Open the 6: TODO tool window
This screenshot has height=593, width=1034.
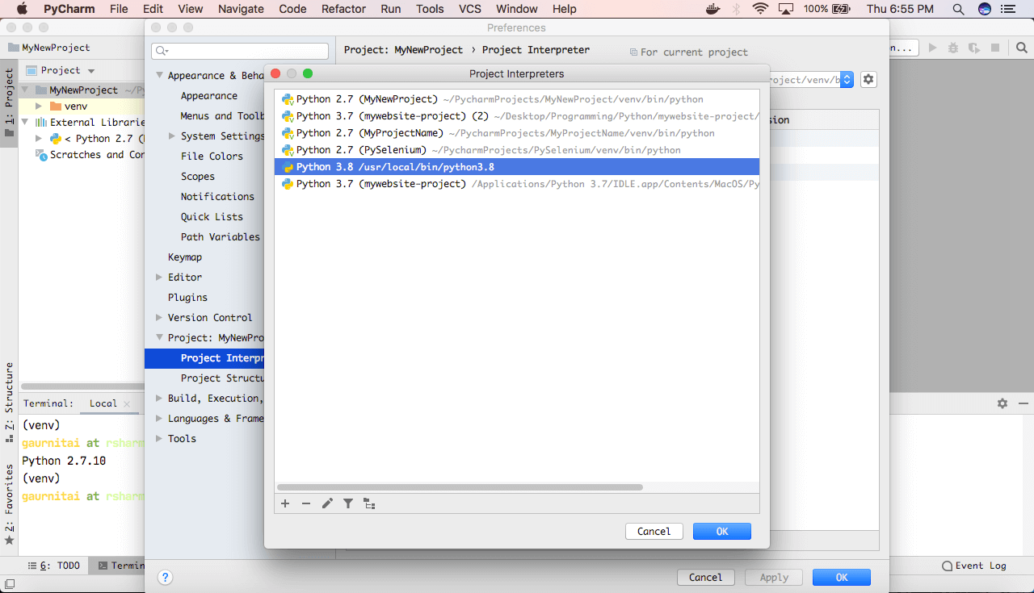click(55, 566)
